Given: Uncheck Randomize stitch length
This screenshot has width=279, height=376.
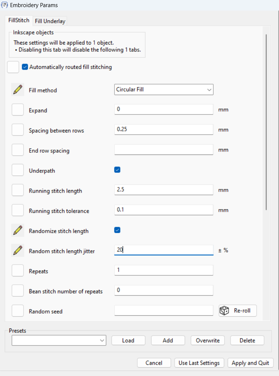Looking at the screenshot, I should pyautogui.click(x=117, y=230).
